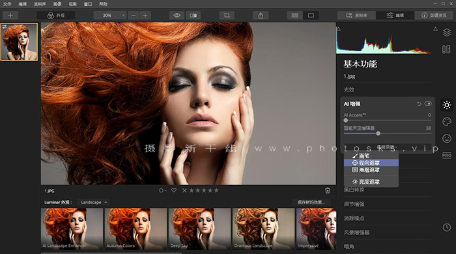Switch to gallery grid view
The height and width of the screenshot is (254, 456).
[x=295, y=16]
